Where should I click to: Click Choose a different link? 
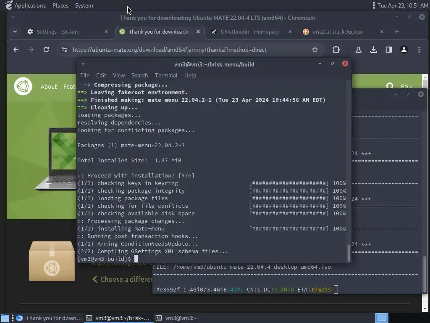tap(122, 279)
